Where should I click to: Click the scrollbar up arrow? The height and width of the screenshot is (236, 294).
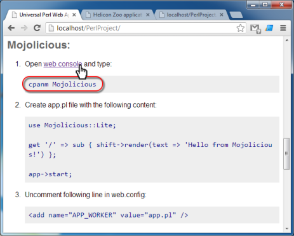tap(287, 40)
